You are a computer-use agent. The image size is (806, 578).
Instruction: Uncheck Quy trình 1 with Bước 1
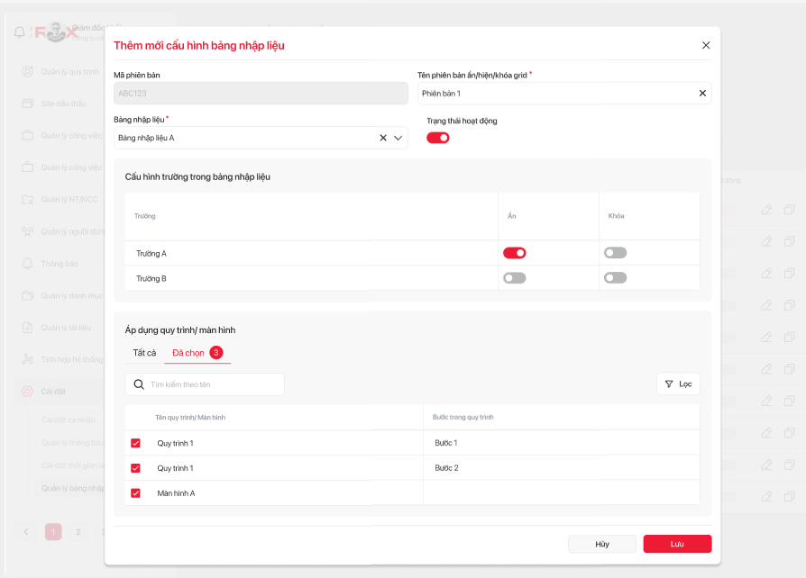(136, 443)
